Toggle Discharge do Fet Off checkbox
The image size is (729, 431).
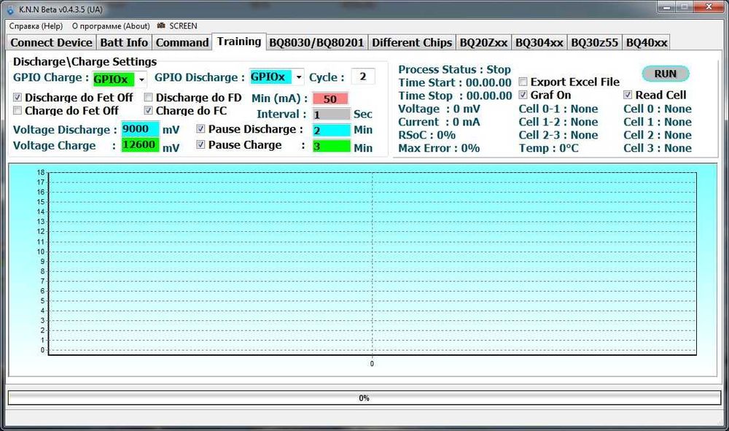tap(17, 98)
